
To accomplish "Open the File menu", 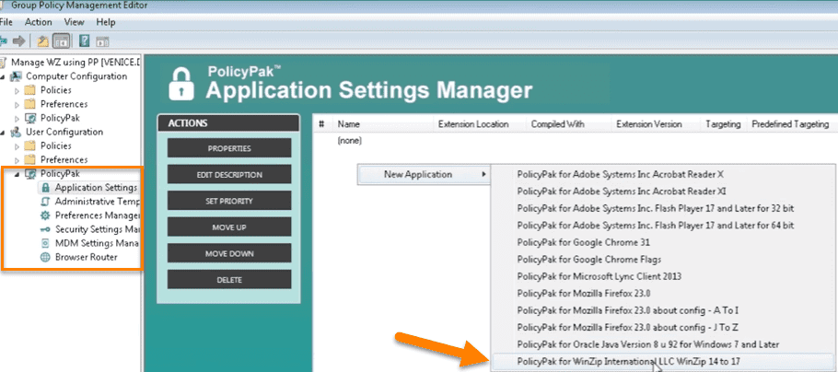I will 6,22.
